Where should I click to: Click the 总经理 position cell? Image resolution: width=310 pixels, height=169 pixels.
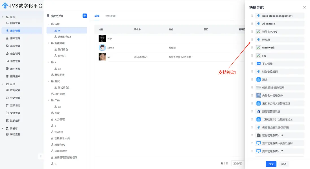click(x=172, y=48)
